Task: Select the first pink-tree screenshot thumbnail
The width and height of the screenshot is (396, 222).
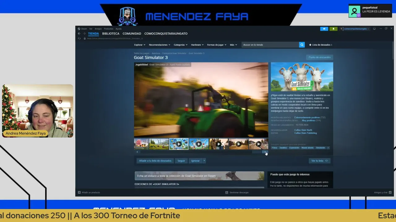Action: click(x=141, y=144)
